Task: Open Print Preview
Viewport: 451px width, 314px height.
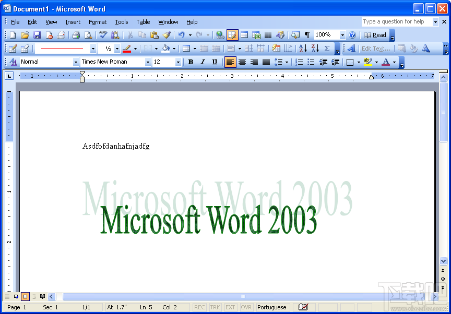Action: [x=89, y=35]
